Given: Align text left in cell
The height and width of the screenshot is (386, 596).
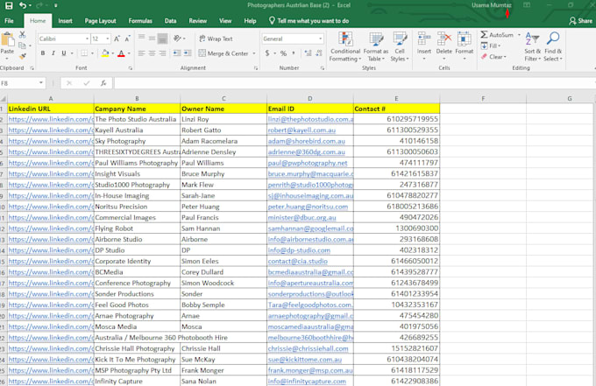Looking at the screenshot, I should click(141, 53).
